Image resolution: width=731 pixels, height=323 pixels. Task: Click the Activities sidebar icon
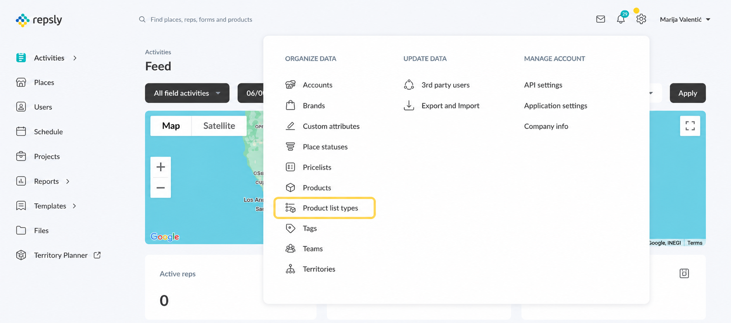tap(21, 58)
